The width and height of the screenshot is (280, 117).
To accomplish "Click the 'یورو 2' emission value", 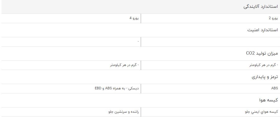I will tap(273, 18).
